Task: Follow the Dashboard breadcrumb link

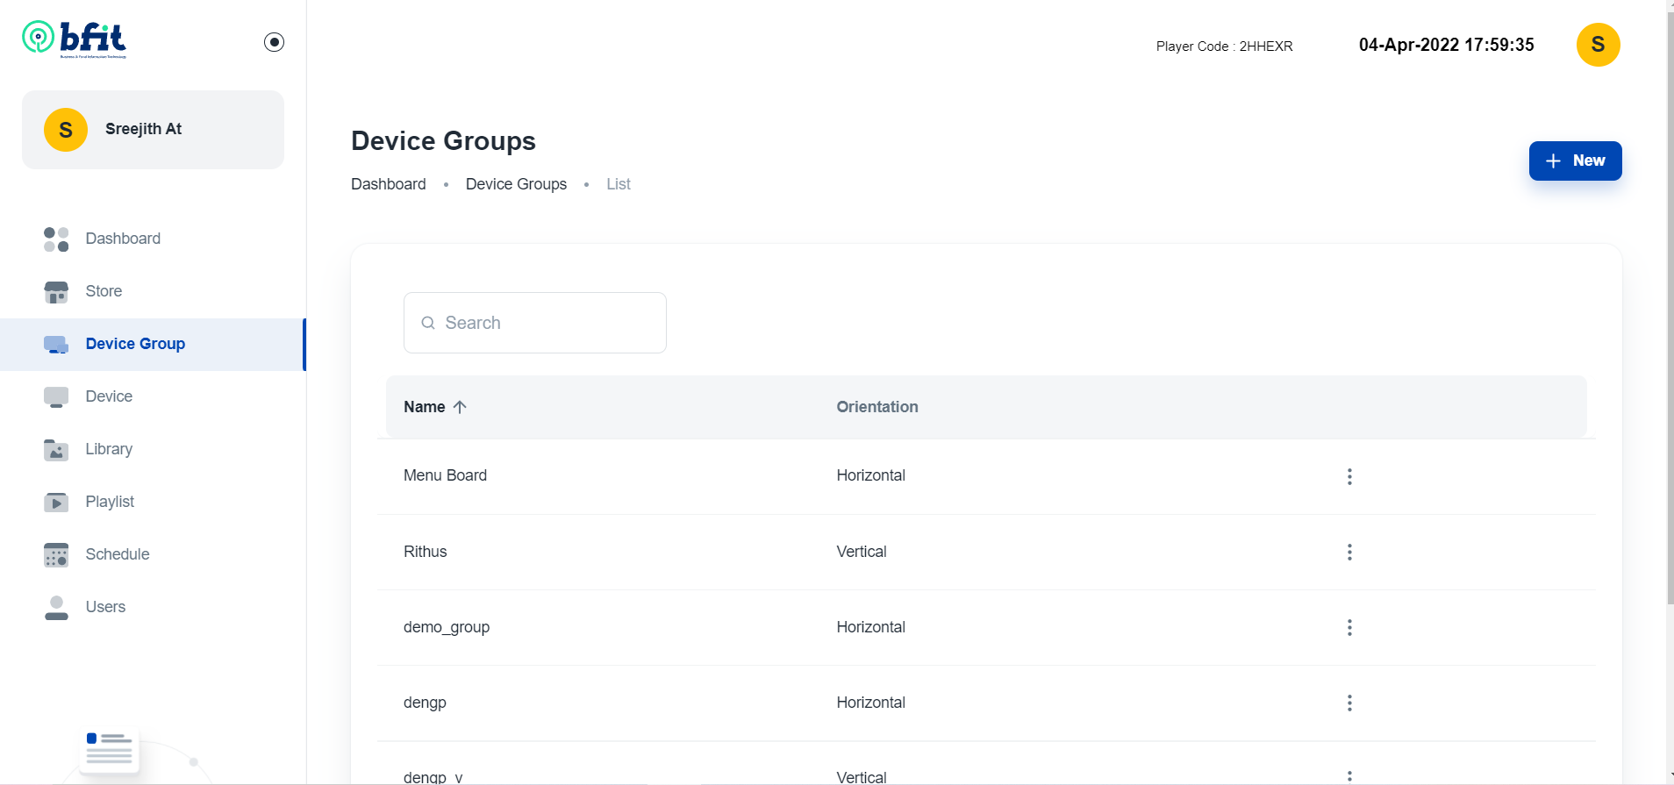Action: pos(389,184)
